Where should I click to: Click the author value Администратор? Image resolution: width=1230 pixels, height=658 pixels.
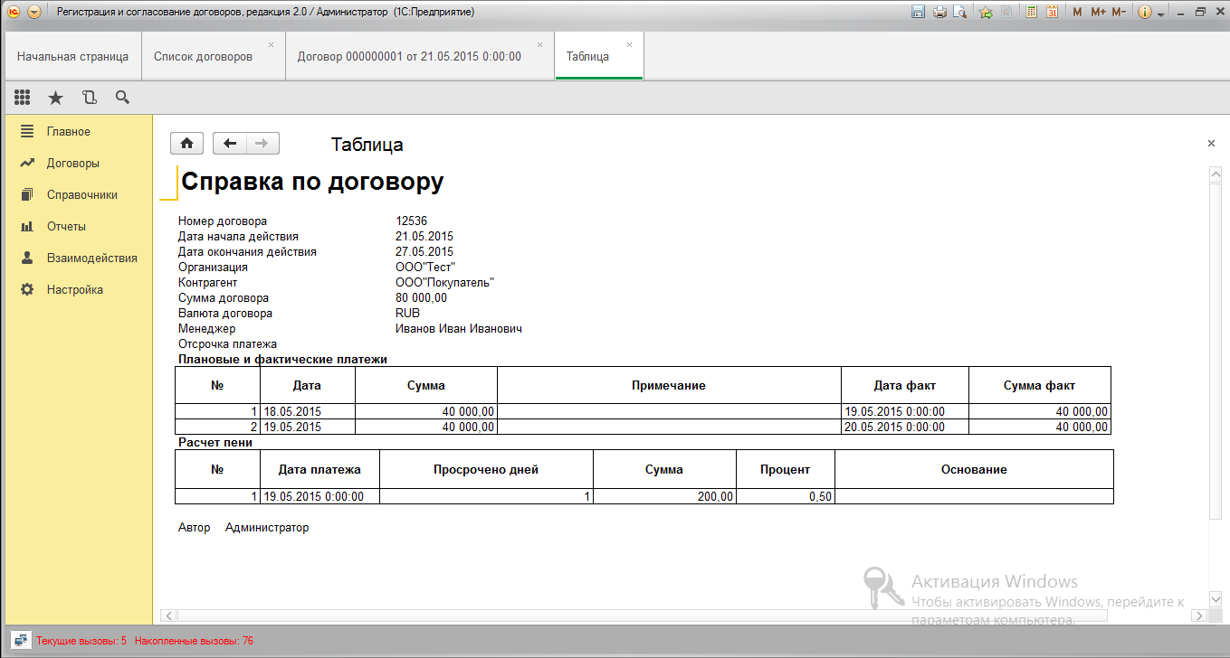[x=267, y=528]
